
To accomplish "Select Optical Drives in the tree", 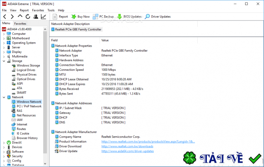I will coord(23,79).
